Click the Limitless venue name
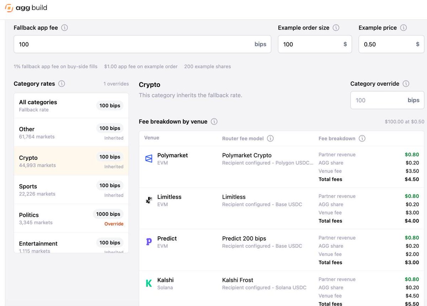Viewport: 427px width, 306px height. coord(169,197)
